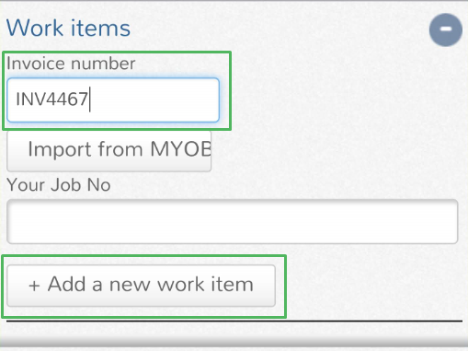This screenshot has width=468, height=351.
Task: Add a new work item
Action: (141, 286)
